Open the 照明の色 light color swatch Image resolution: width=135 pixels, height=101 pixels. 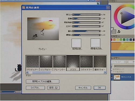click(x=76, y=43)
